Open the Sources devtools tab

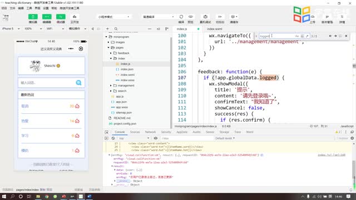135,132
